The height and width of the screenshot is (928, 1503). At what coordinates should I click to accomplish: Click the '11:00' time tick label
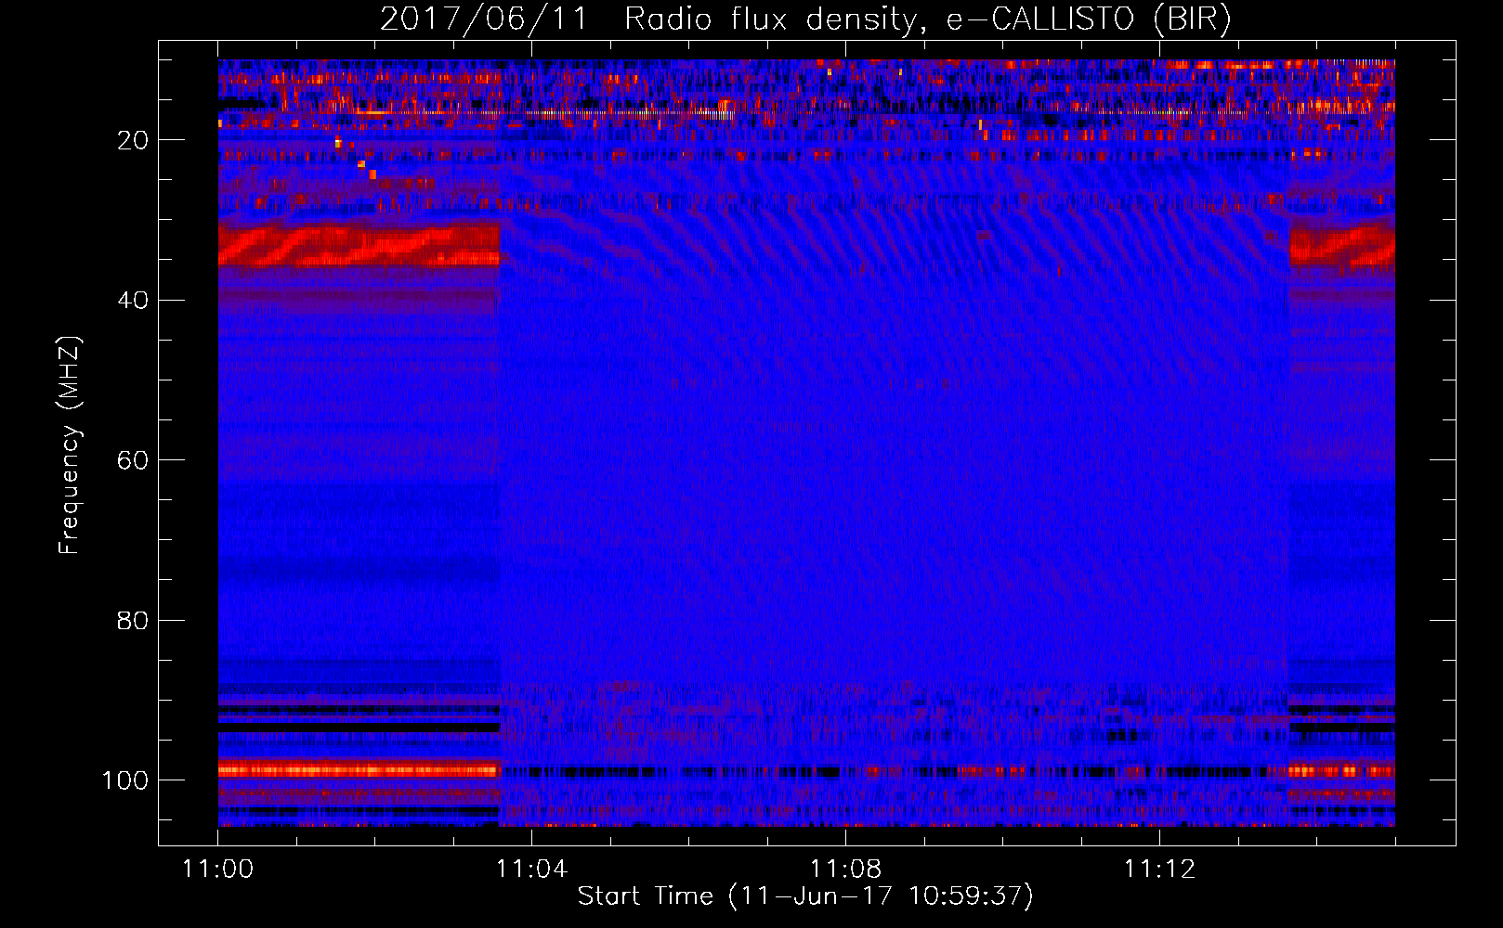pyautogui.click(x=218, y=870)
